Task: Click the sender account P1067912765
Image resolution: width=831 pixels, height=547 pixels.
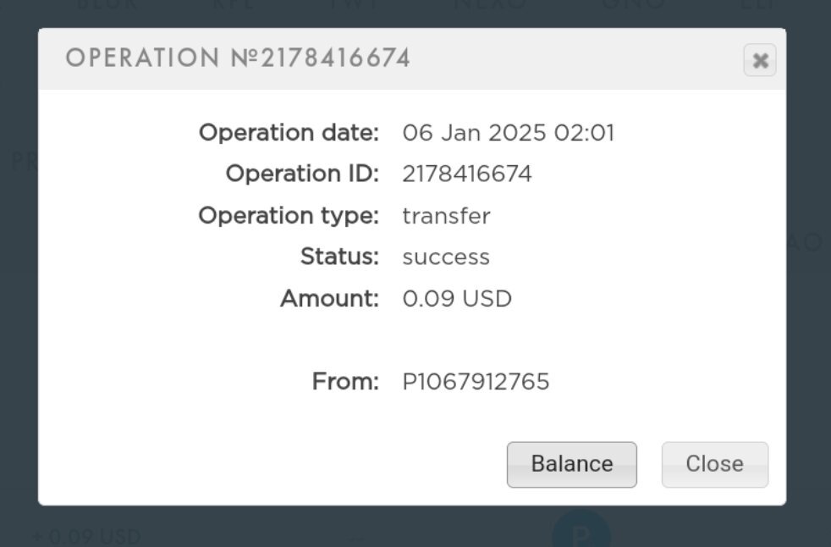Action: coord(476,382)
